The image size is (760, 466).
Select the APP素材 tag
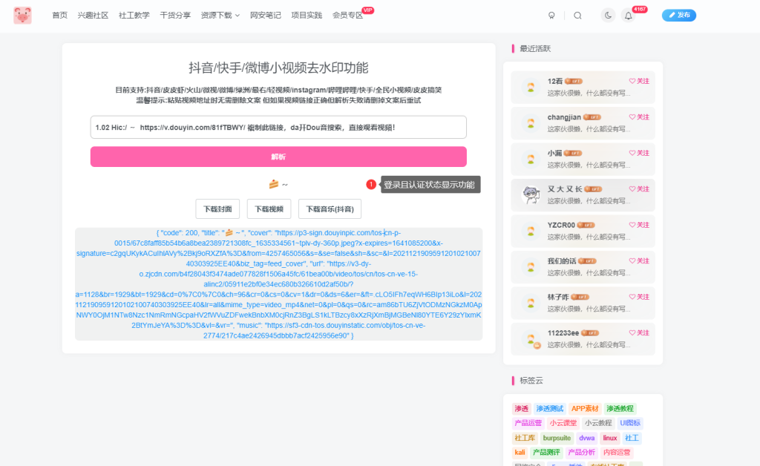(x=585, y=408)
